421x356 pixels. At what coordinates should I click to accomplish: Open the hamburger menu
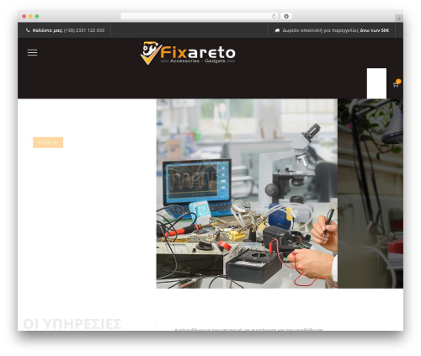pos(32,52)
